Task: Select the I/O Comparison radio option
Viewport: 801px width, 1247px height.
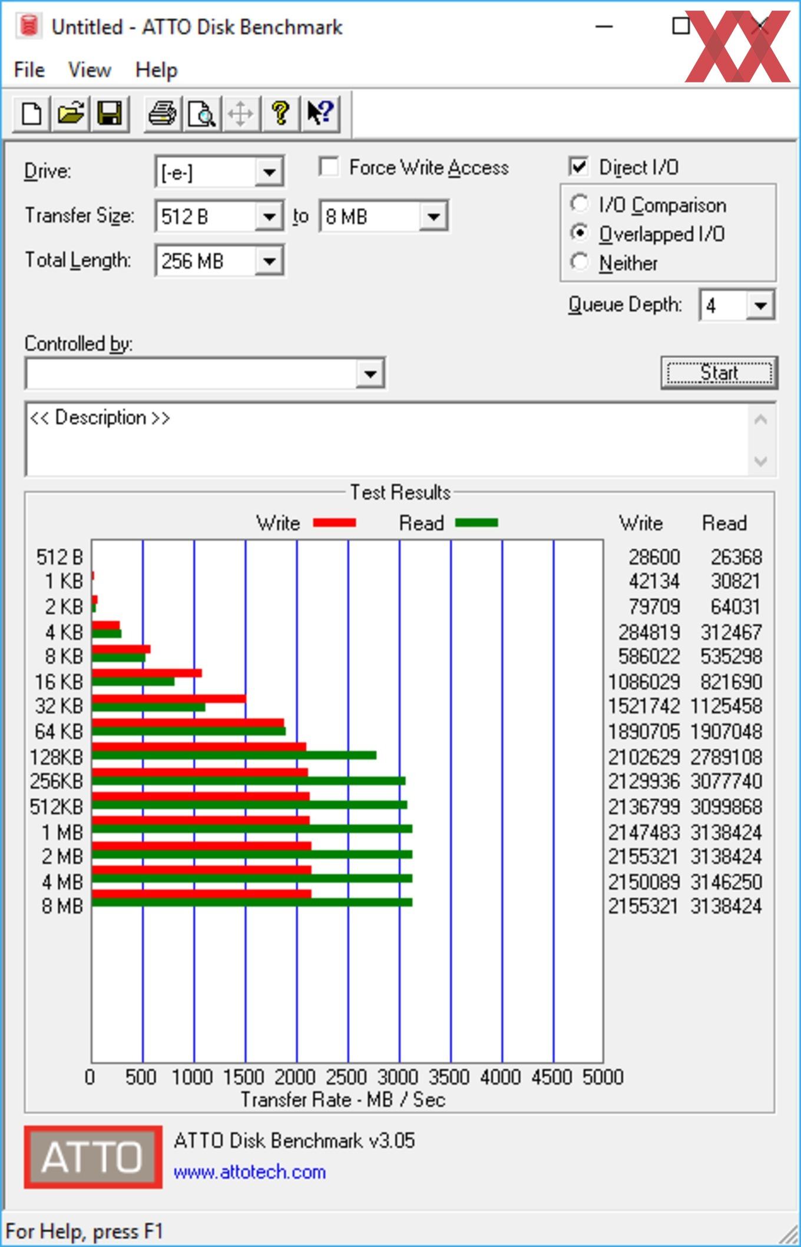Action: point(580,204)
